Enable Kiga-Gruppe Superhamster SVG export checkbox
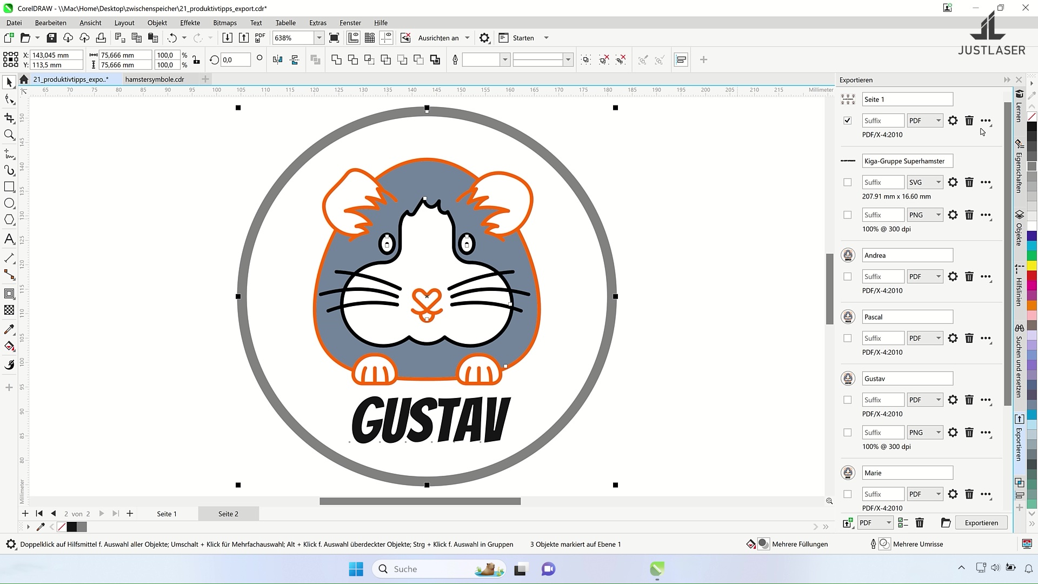The width and height of the screenshot is (1038, 584). 847,182
